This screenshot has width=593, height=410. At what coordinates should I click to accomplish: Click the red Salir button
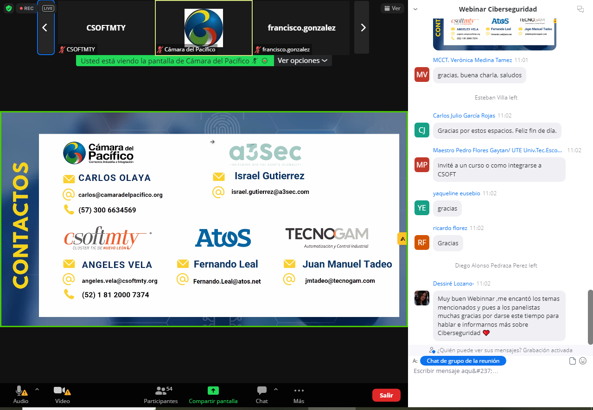click(386, 395)
